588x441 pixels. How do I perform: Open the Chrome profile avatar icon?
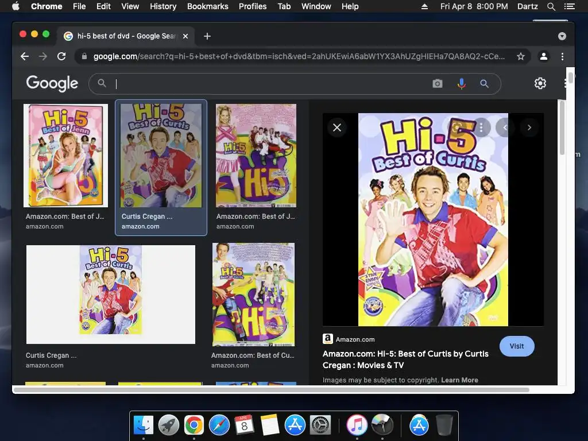tap(543, 56)
